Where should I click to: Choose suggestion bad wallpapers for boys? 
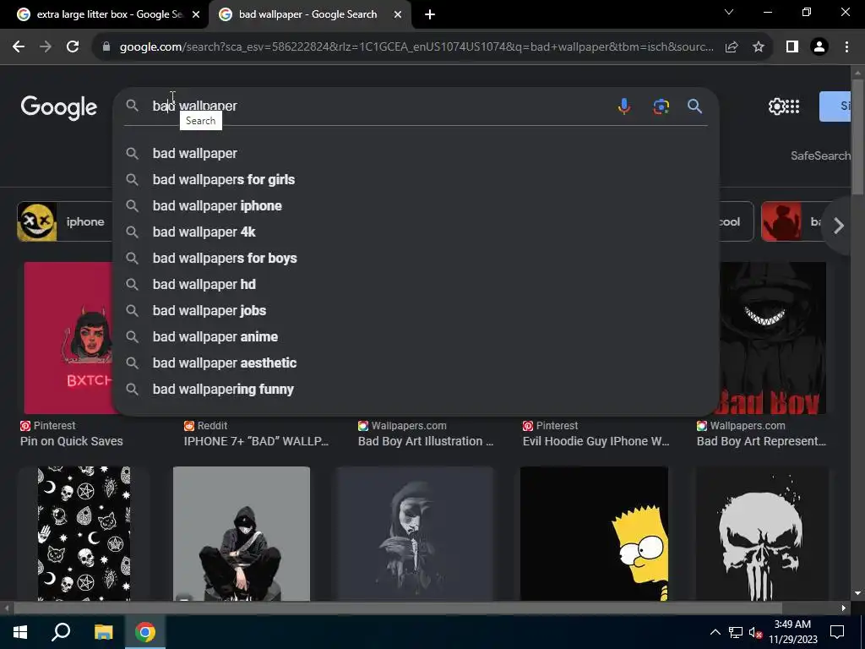pyautogui.click(x=416, y=259)
